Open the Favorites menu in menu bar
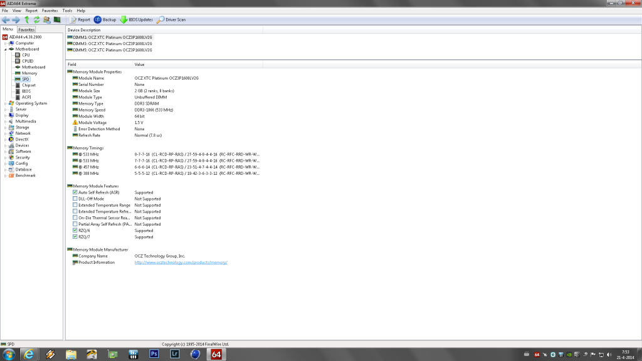Viewport: 642px width, 361px height. click(x=50, y=11)
